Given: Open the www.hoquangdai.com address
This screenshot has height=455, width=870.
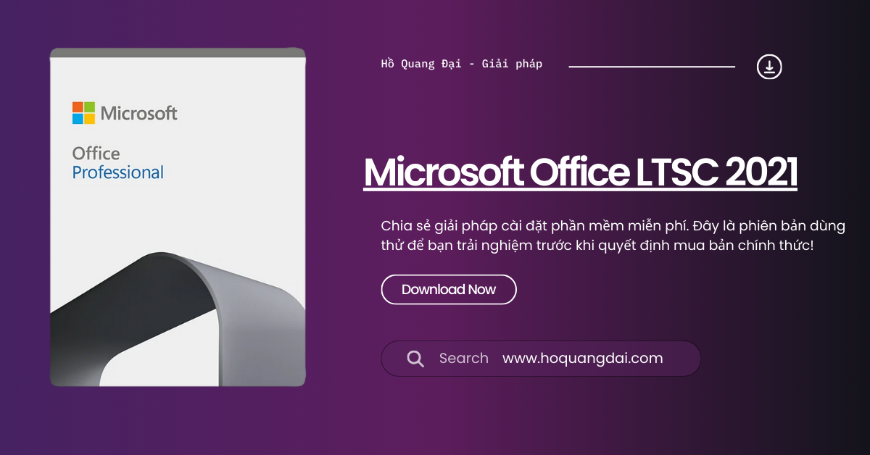Looking at the screenshot, I should click(x=583, y=358).
